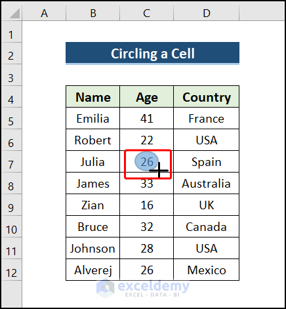Viewport: 286px width, 309px height.
Task: Select the cell with age 32
Action: tap(146, 226)
